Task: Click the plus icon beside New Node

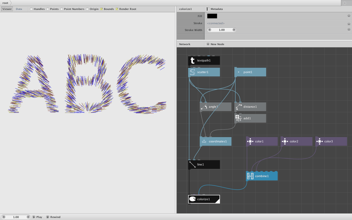Action: click(208, 44)
